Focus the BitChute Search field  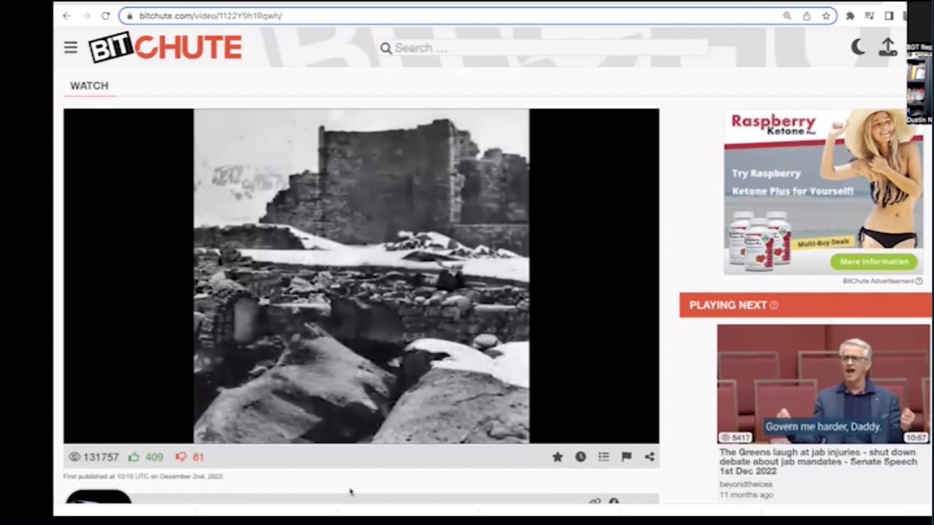[x=551, y=48]
